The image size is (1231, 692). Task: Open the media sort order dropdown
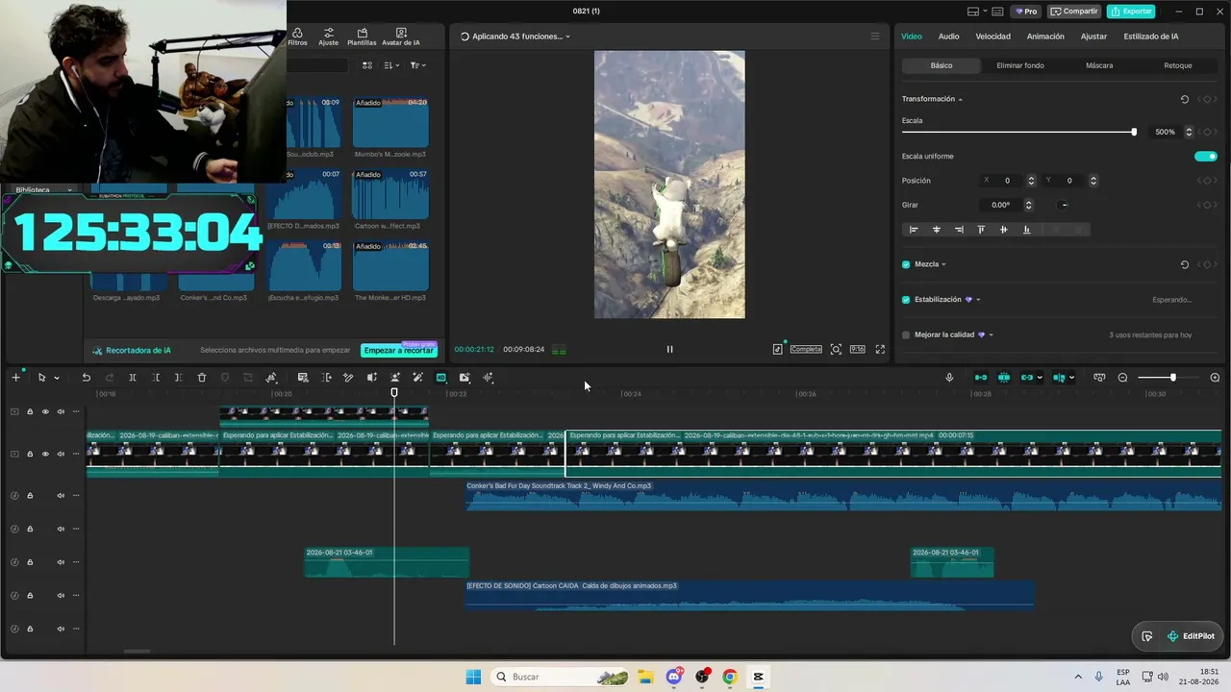[x=391, y=65]
